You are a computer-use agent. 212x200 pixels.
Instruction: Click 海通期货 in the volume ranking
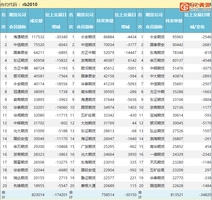[21, 37]
